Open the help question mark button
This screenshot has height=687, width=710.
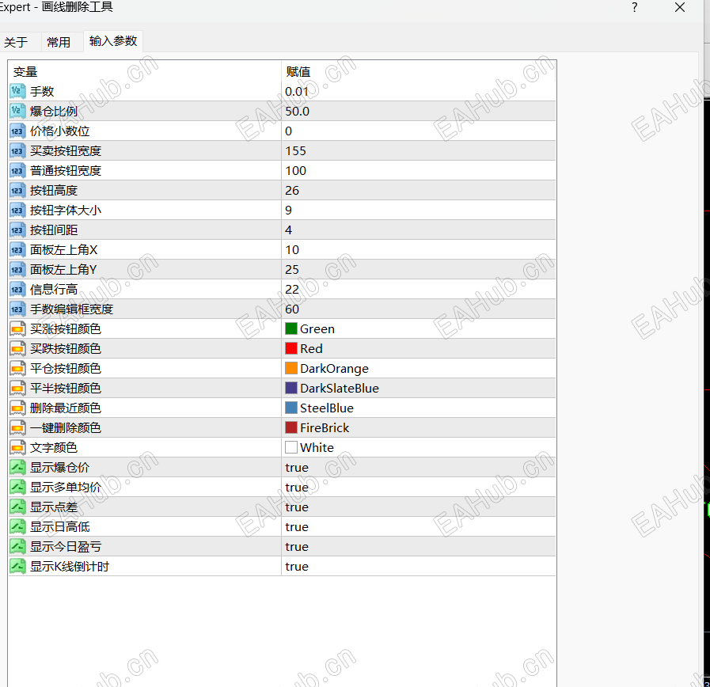pyautogui.click(x=635, y=7)
